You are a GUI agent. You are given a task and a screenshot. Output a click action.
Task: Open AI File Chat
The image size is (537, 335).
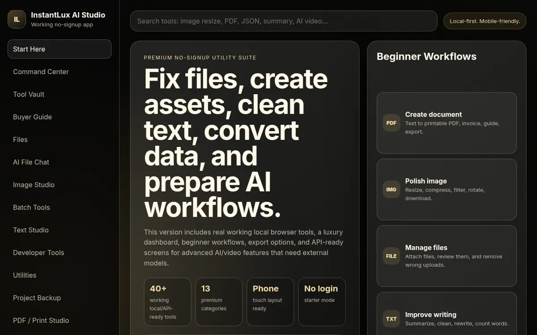[x=60, y=162]
